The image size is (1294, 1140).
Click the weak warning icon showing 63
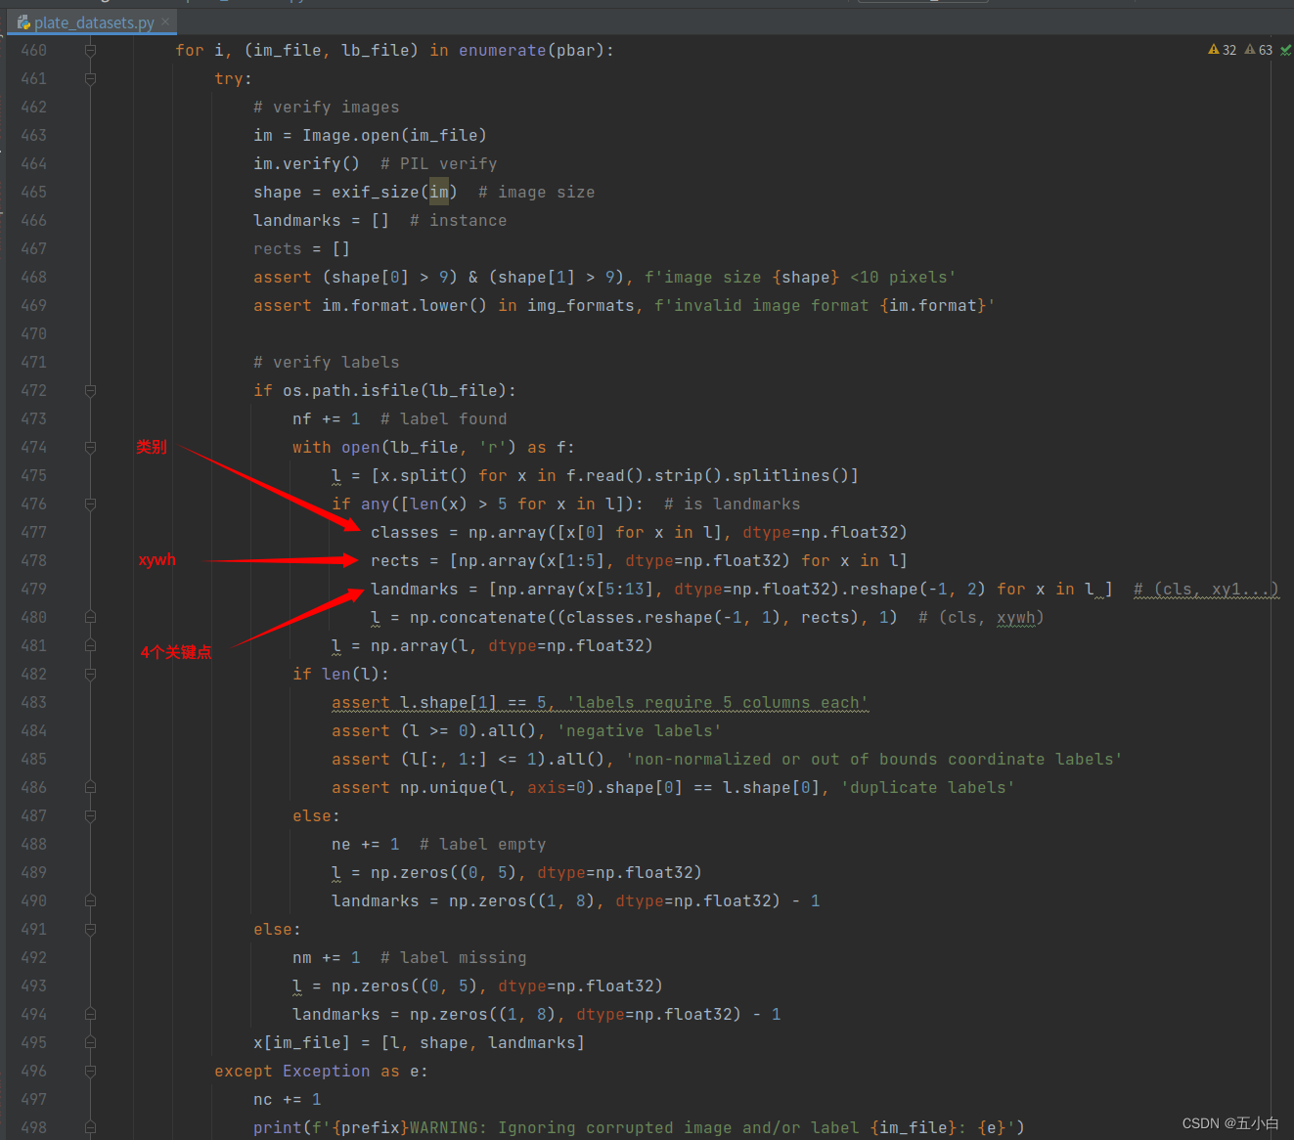[x=1250, y=50]
